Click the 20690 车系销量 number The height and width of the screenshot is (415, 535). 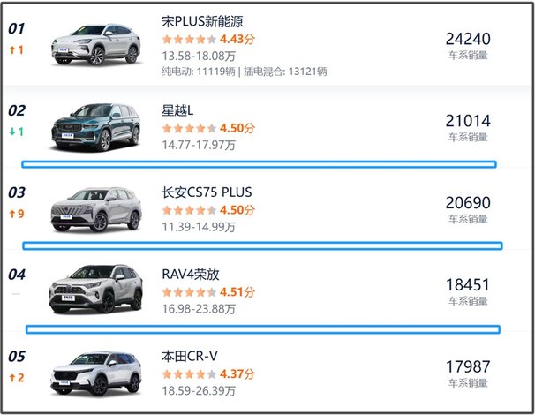[468, 203]
